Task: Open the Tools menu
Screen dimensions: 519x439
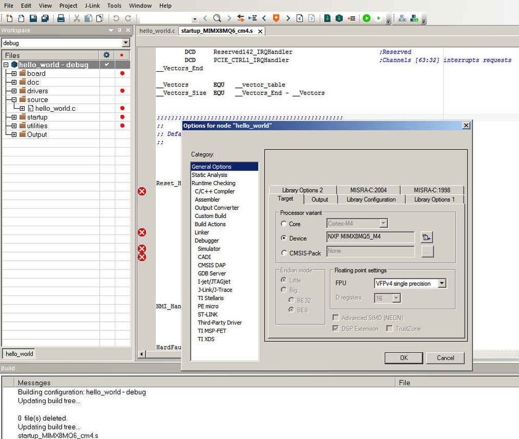Action: click(114, 6)
